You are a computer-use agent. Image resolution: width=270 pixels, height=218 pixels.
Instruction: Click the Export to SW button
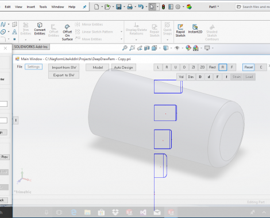(64, 75)
